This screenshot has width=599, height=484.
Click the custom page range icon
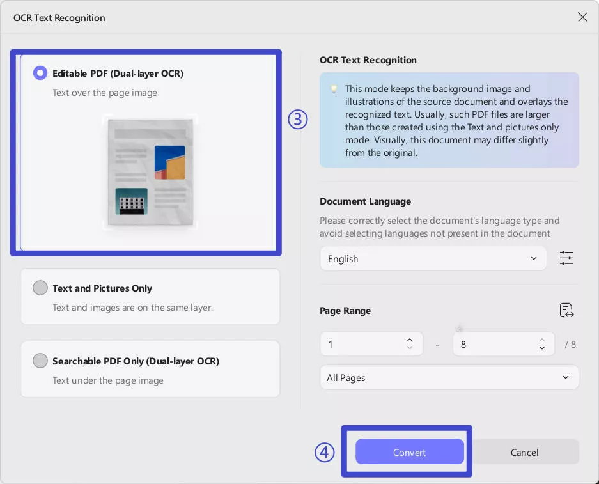pos(566,311)
